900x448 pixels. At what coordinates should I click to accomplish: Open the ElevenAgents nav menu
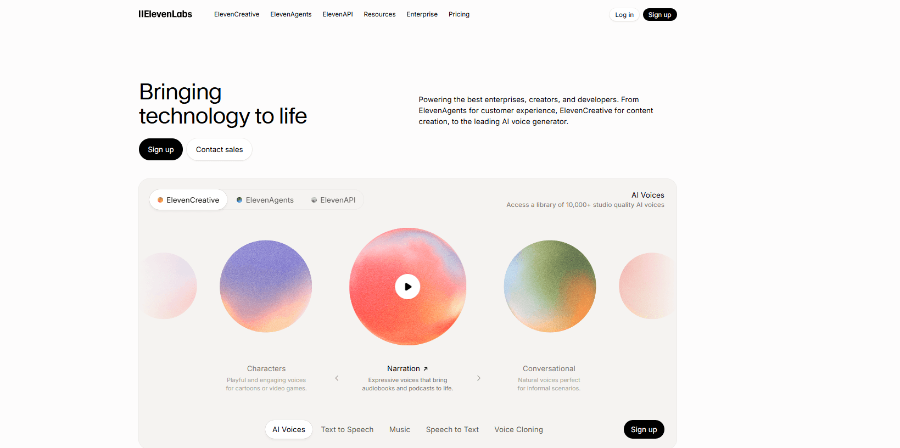click(x=291, y=14)
